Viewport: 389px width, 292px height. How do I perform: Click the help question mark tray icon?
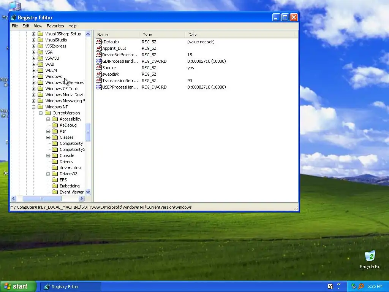(330, 286)
